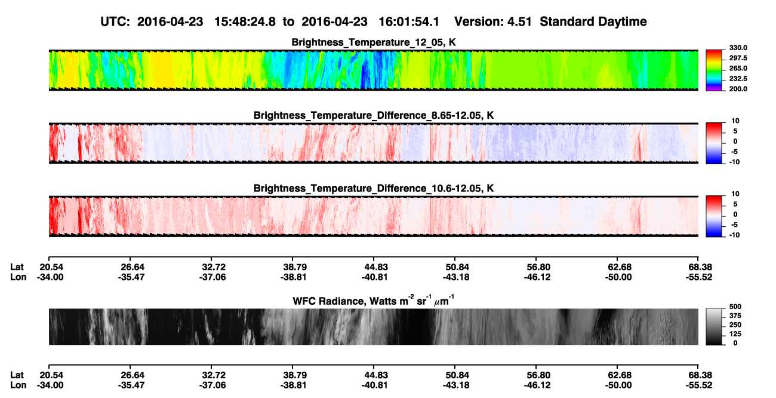Screen dimensions: 776x398
Task: Click the Lon label of the upper axis
Action: coord(19,277)
